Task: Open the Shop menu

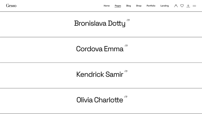Action: [x=139, y=6]
